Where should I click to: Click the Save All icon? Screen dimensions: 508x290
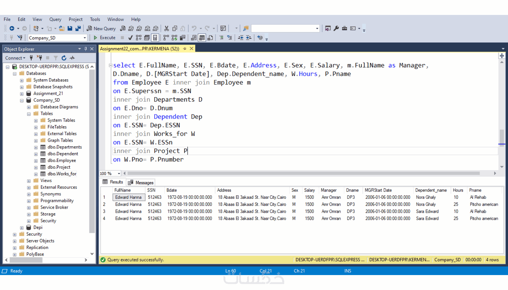pos(78,28)
